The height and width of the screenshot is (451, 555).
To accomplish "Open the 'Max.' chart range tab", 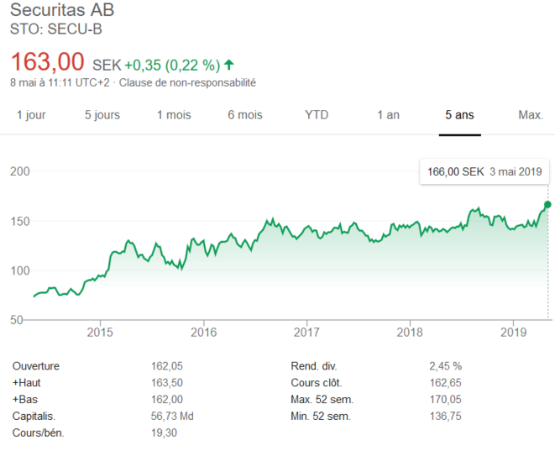I will click(531, 115).
